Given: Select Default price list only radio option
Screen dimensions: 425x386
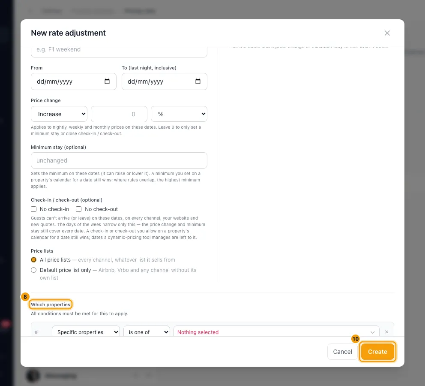Looking at the screenshot, I should click(x=33, y=270).
